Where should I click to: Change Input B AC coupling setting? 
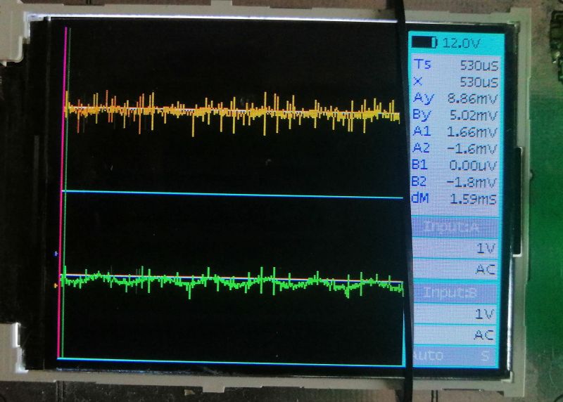tap(455, 335)
